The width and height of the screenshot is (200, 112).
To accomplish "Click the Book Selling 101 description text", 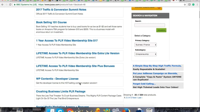I will click(79, 29).
